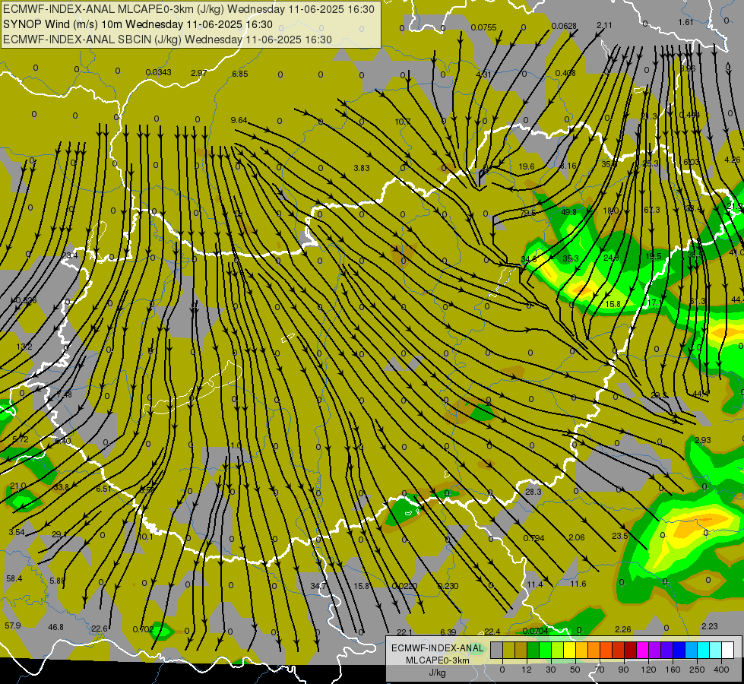Click the map value 1.61
This screenshot has height=684, width=744.
coord(685,22)
